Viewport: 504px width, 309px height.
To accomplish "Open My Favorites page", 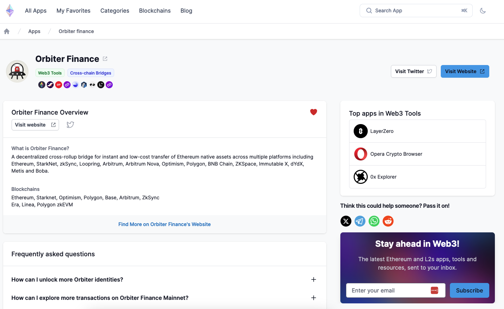I will 73,11.
